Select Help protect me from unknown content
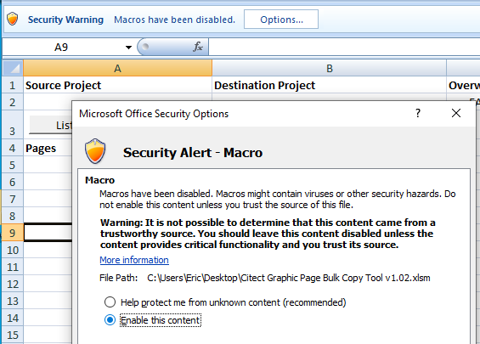 point(110,302)
